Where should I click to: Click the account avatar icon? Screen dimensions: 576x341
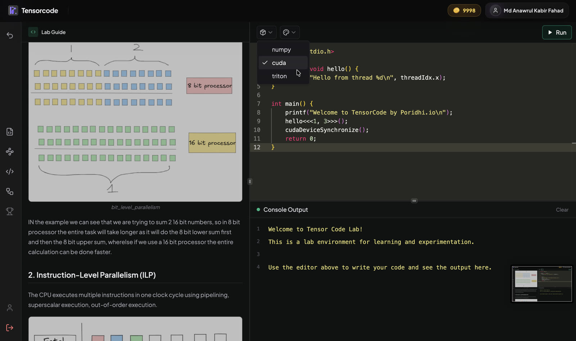pos(495,10)
